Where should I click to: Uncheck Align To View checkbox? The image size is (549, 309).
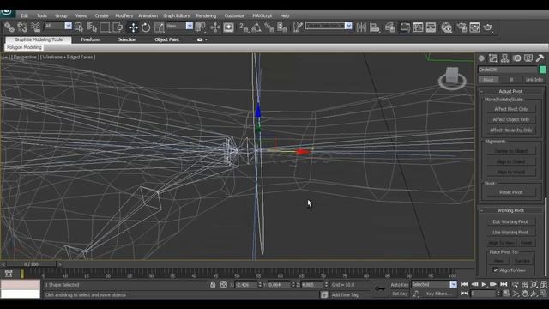[x=495, y=270]
